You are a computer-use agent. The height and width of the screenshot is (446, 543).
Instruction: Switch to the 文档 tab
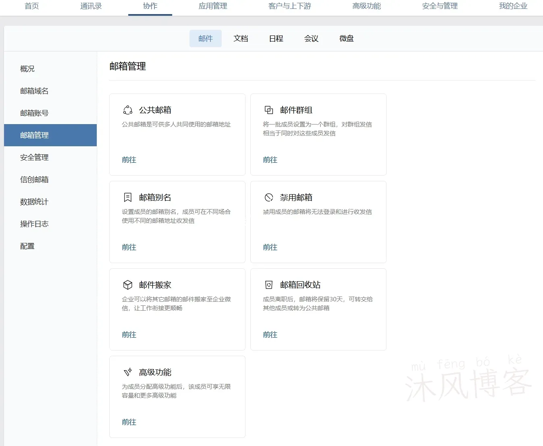point(241,39)
